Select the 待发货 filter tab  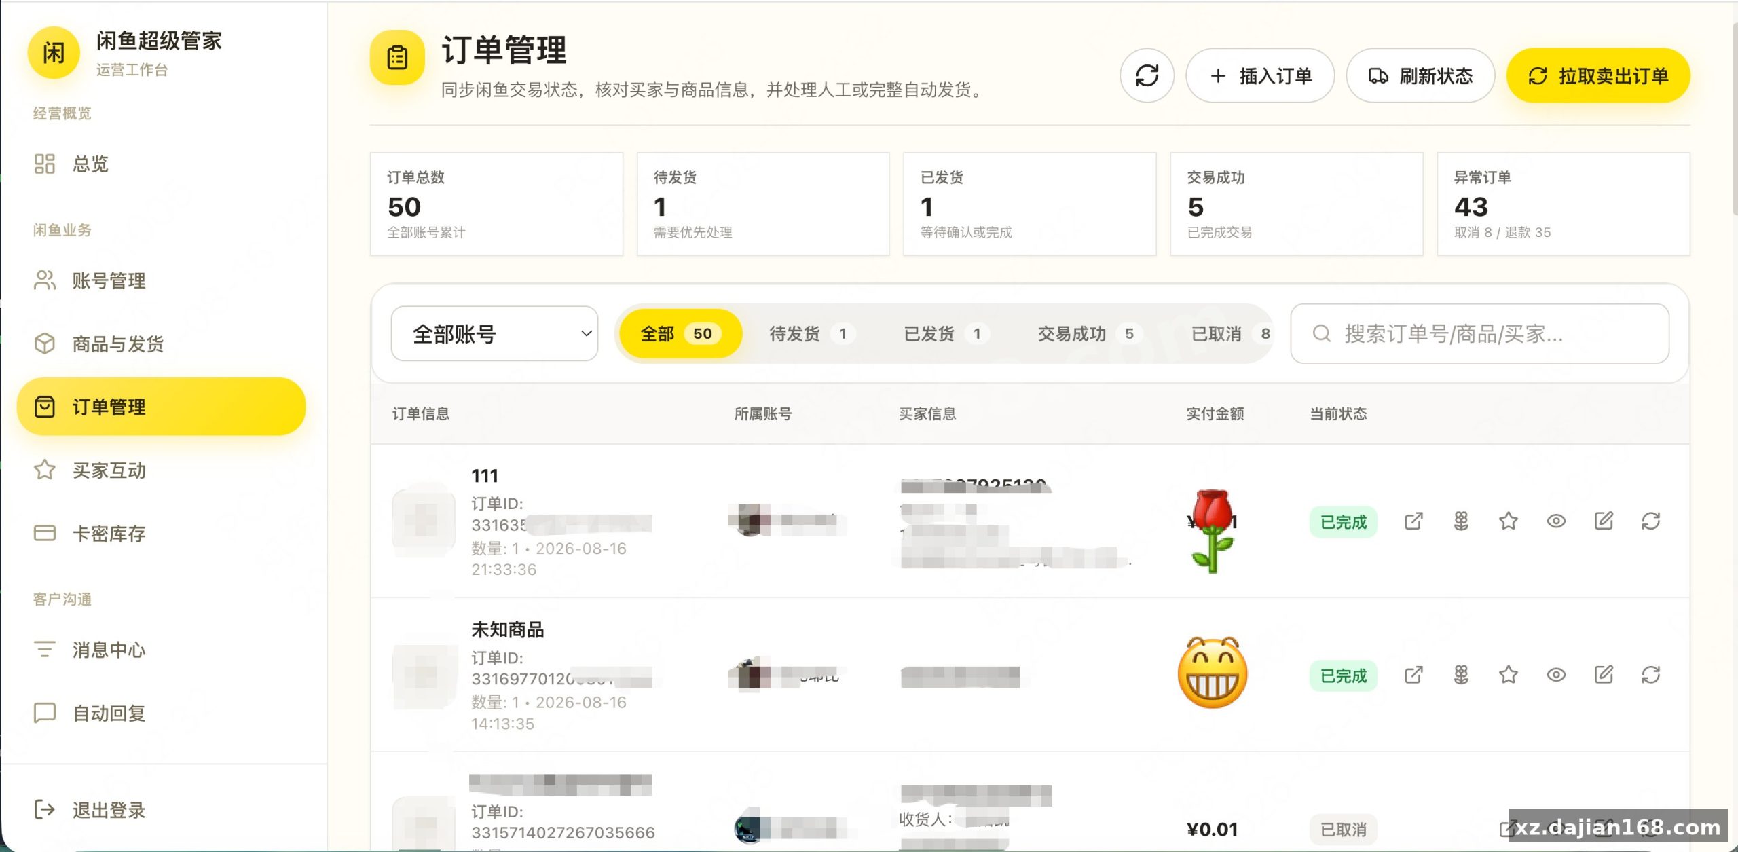[x=811, y=333]
